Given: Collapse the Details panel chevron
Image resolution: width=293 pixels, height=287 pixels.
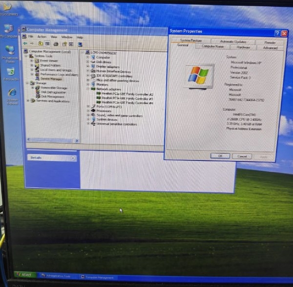Looking at the screenshot, I should point(73,158).
